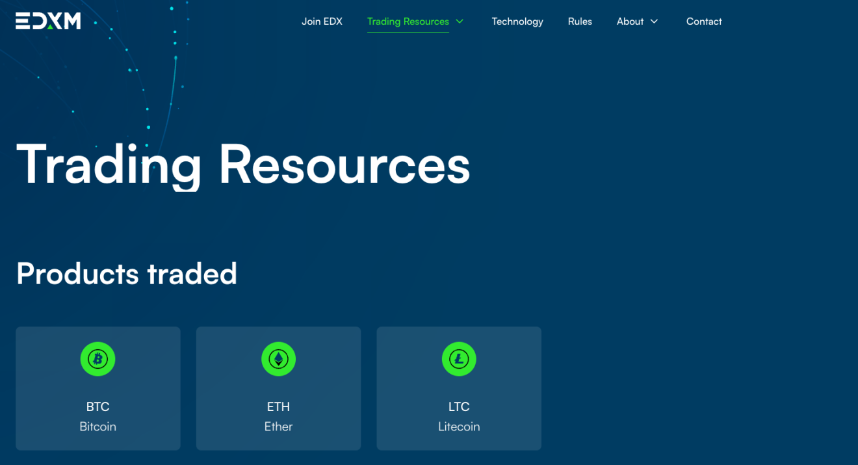Select the Bitcoin name text
Image resolution: width=858 pixels, height=465 pixels.
pos(97,427)
